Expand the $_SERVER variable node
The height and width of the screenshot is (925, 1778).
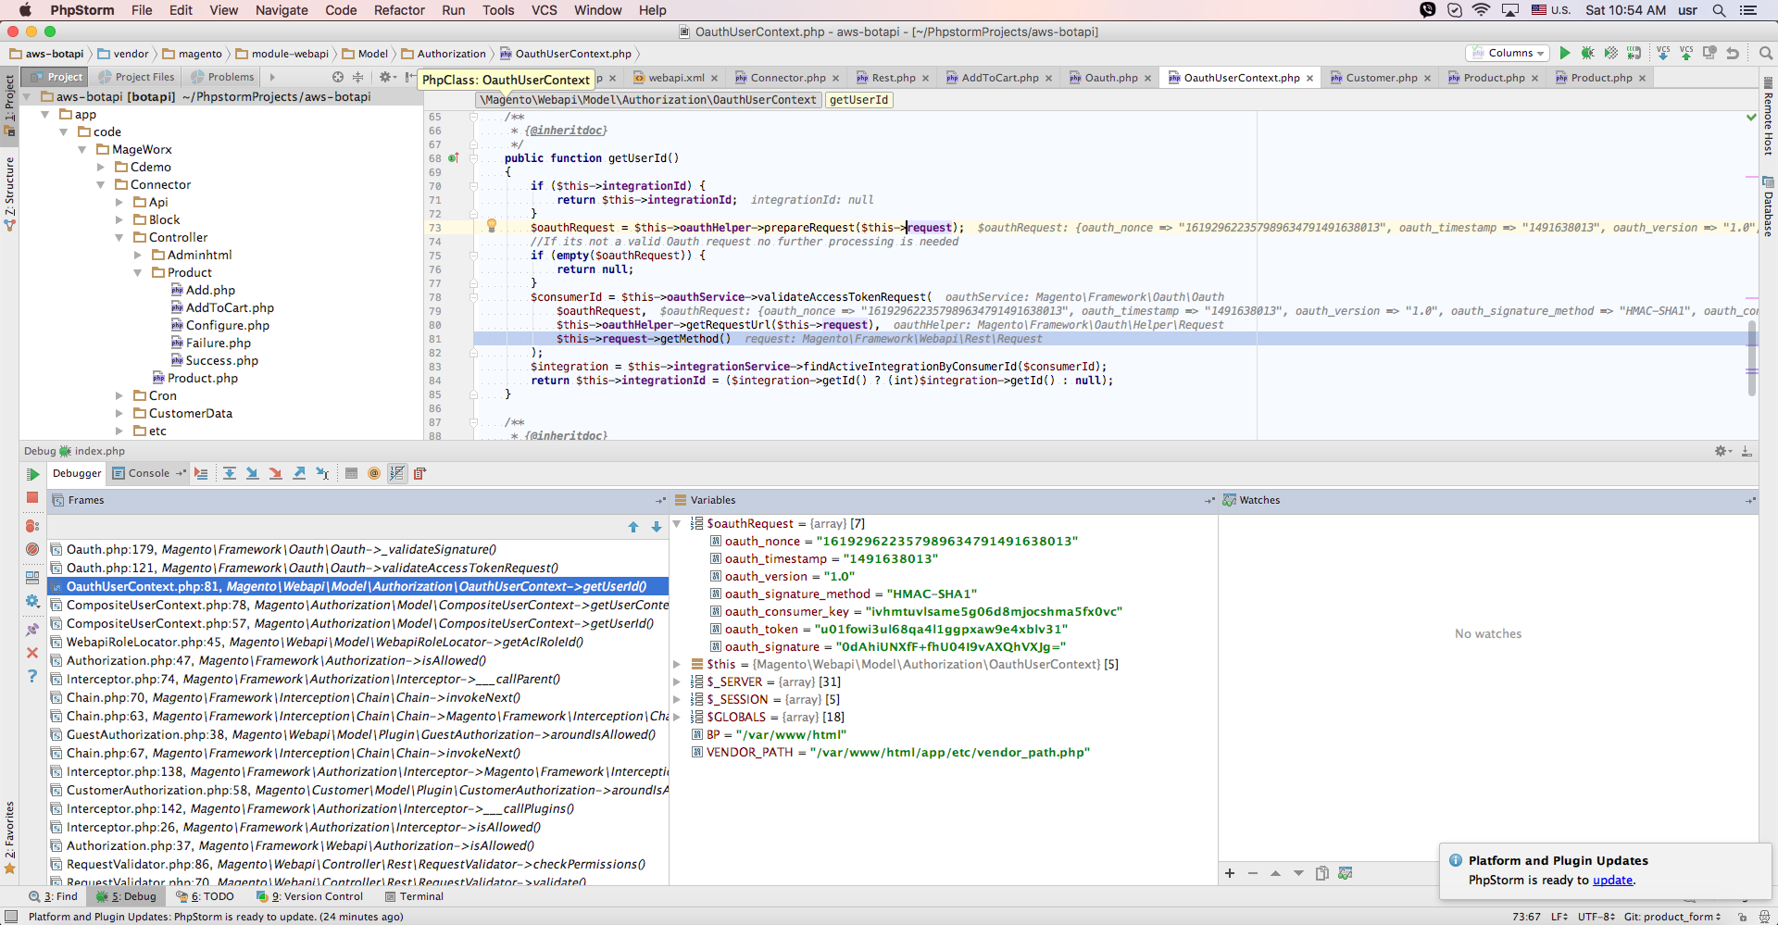(x=677, y=682)
